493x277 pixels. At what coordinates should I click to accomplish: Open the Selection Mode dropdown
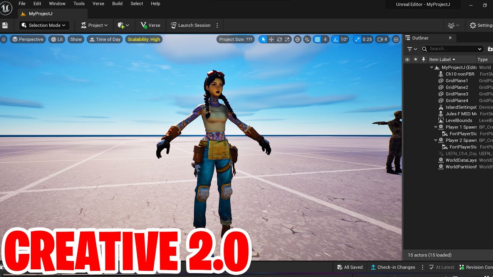[x=44, y=25]
